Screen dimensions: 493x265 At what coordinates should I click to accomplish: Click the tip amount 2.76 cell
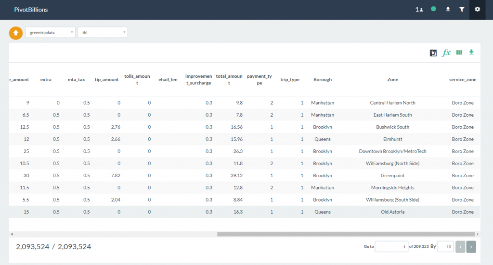116,127
